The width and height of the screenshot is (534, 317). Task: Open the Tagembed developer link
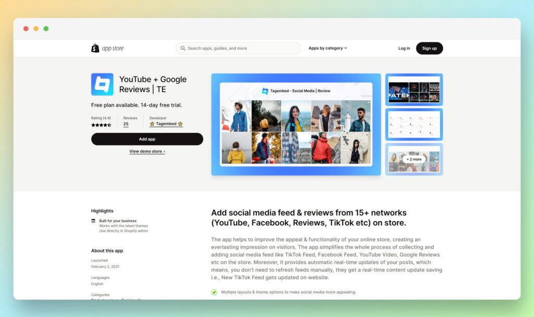pyautogui.click(x=166, y=124)
